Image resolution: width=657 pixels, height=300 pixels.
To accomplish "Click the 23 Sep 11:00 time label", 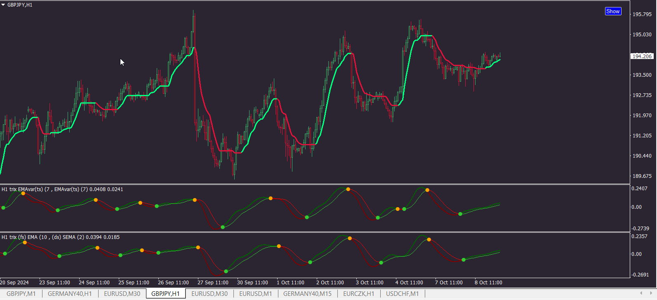I will click(x=54, y=283).
